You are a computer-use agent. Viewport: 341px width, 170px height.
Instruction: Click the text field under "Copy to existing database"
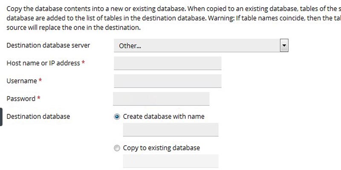tap(170, 161)
